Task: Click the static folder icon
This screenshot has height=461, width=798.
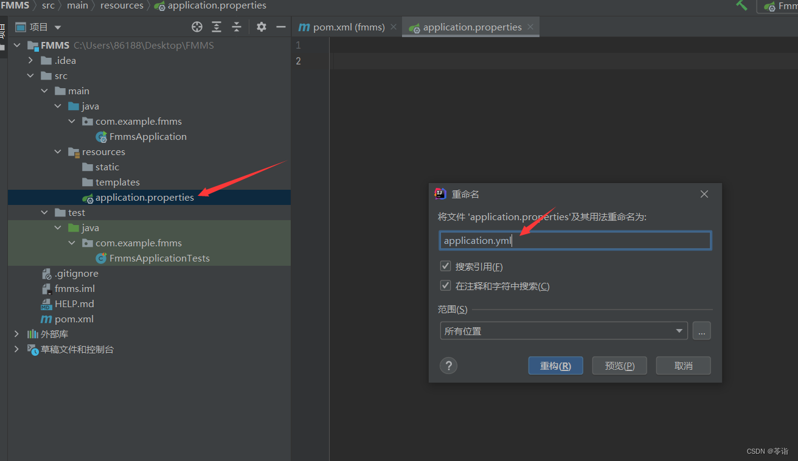Action: [x=88, y=167]
